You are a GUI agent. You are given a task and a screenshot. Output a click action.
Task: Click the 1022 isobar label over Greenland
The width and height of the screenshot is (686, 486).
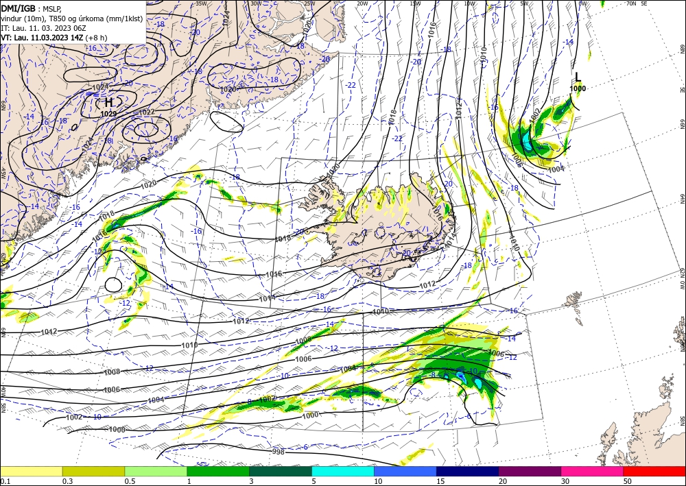tap(147, 112)
